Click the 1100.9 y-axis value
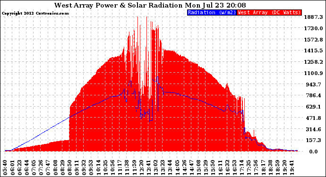Image resolution: width=326 pixels, height=177 pixels. [313, 73]
